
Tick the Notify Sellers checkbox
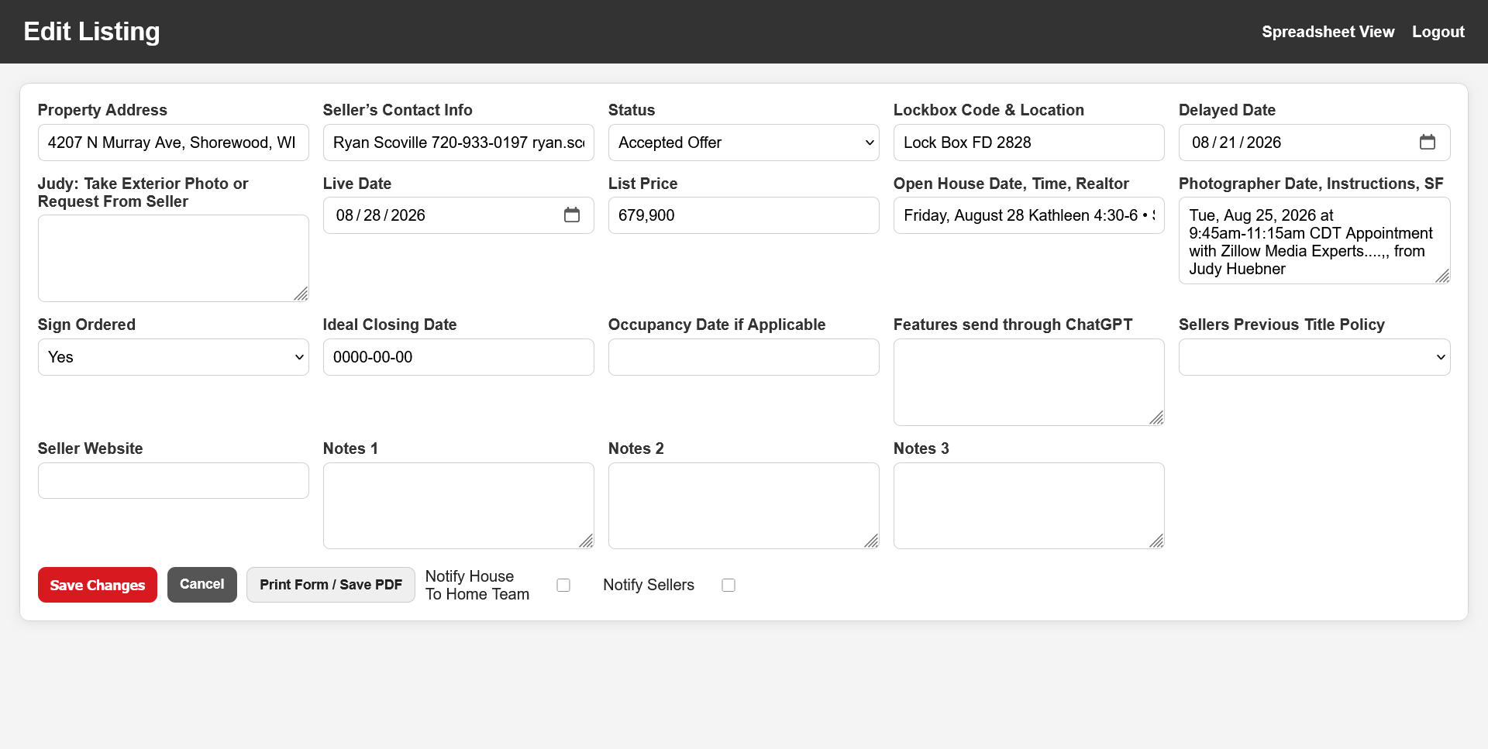point(728,586)
